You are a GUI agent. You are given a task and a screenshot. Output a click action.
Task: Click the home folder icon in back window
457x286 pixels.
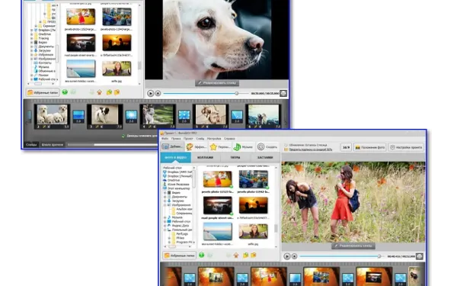(x=99, y=92)
